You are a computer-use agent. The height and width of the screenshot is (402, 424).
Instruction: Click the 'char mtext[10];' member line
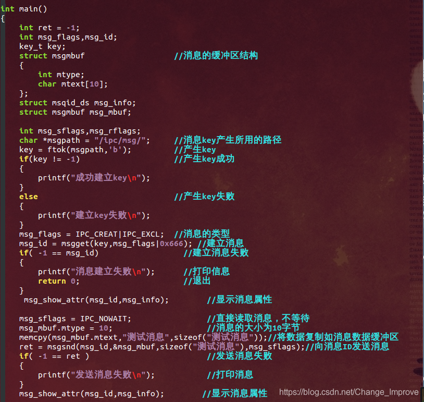(x=73, y=84)
